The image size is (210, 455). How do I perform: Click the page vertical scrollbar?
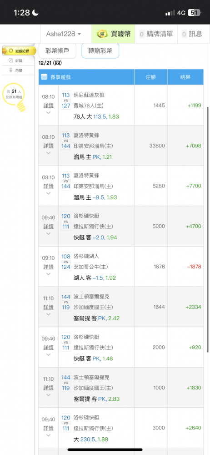point(207,229)
